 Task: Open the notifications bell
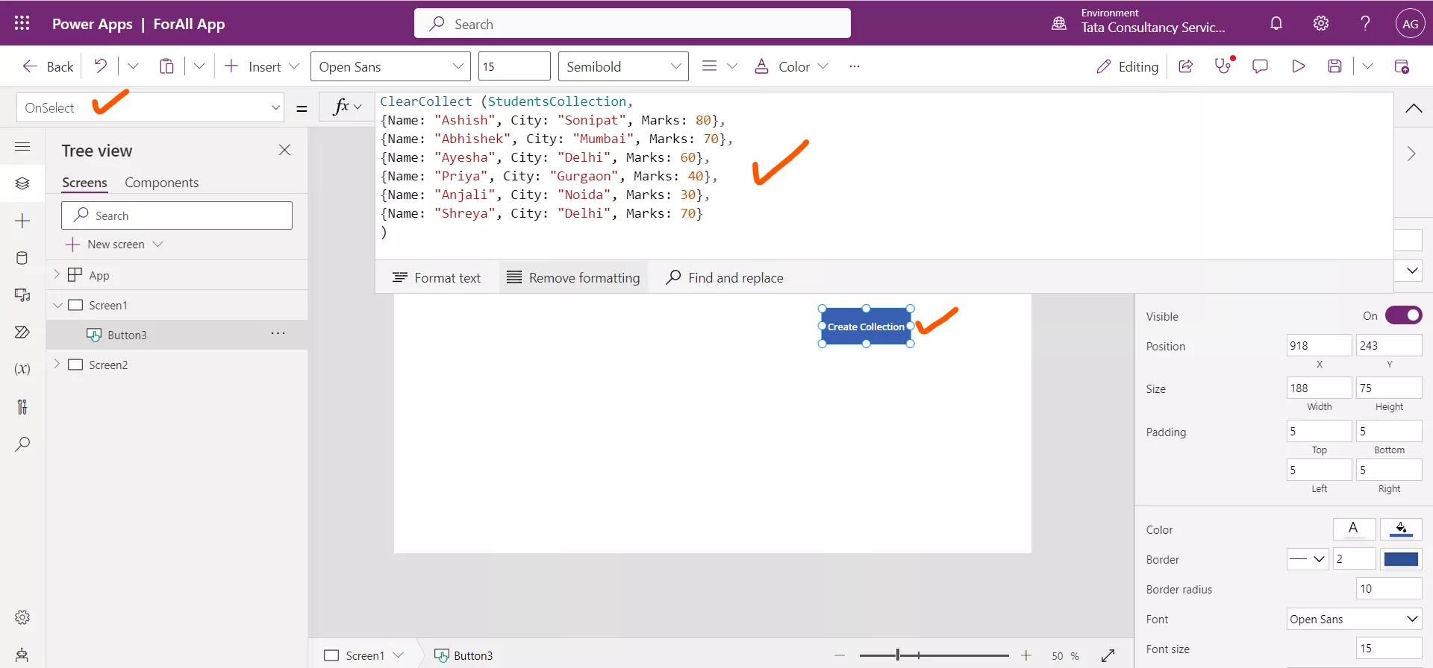[1276, 23]
